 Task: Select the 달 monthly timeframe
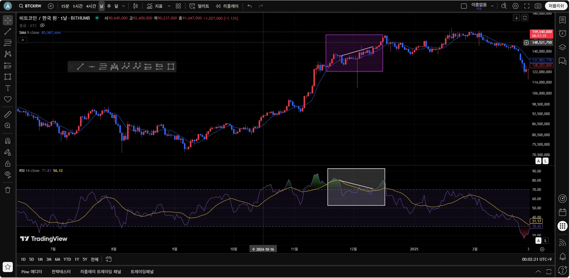coord(116,6)
